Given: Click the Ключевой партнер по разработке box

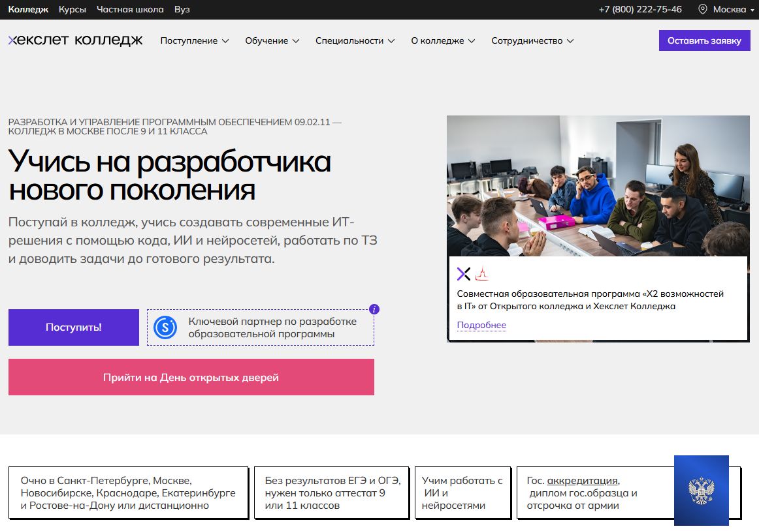Looking at the screenshot, I should click(261, 327).
